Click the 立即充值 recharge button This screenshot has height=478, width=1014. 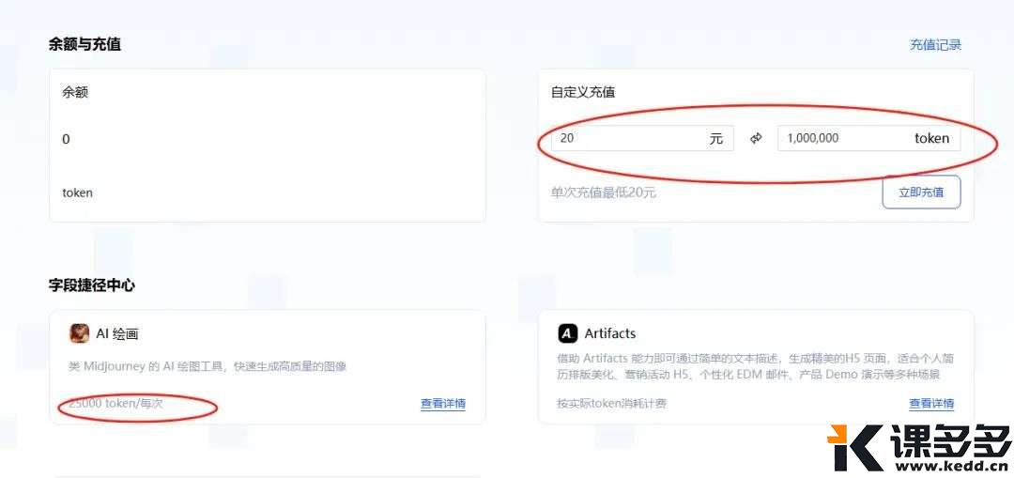pos(921,193)
